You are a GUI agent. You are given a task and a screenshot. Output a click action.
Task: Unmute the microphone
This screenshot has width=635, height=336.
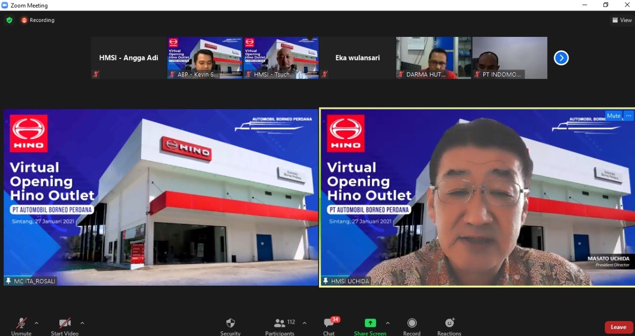pyautogui.click(x=21, y=323)
